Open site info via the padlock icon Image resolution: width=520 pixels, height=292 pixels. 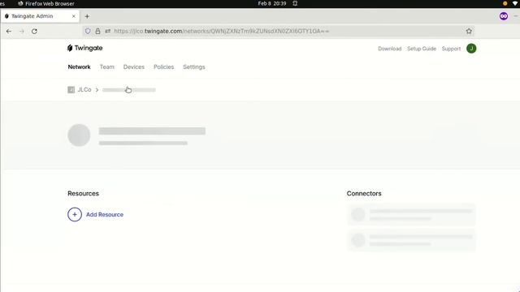tap(97, 31)
